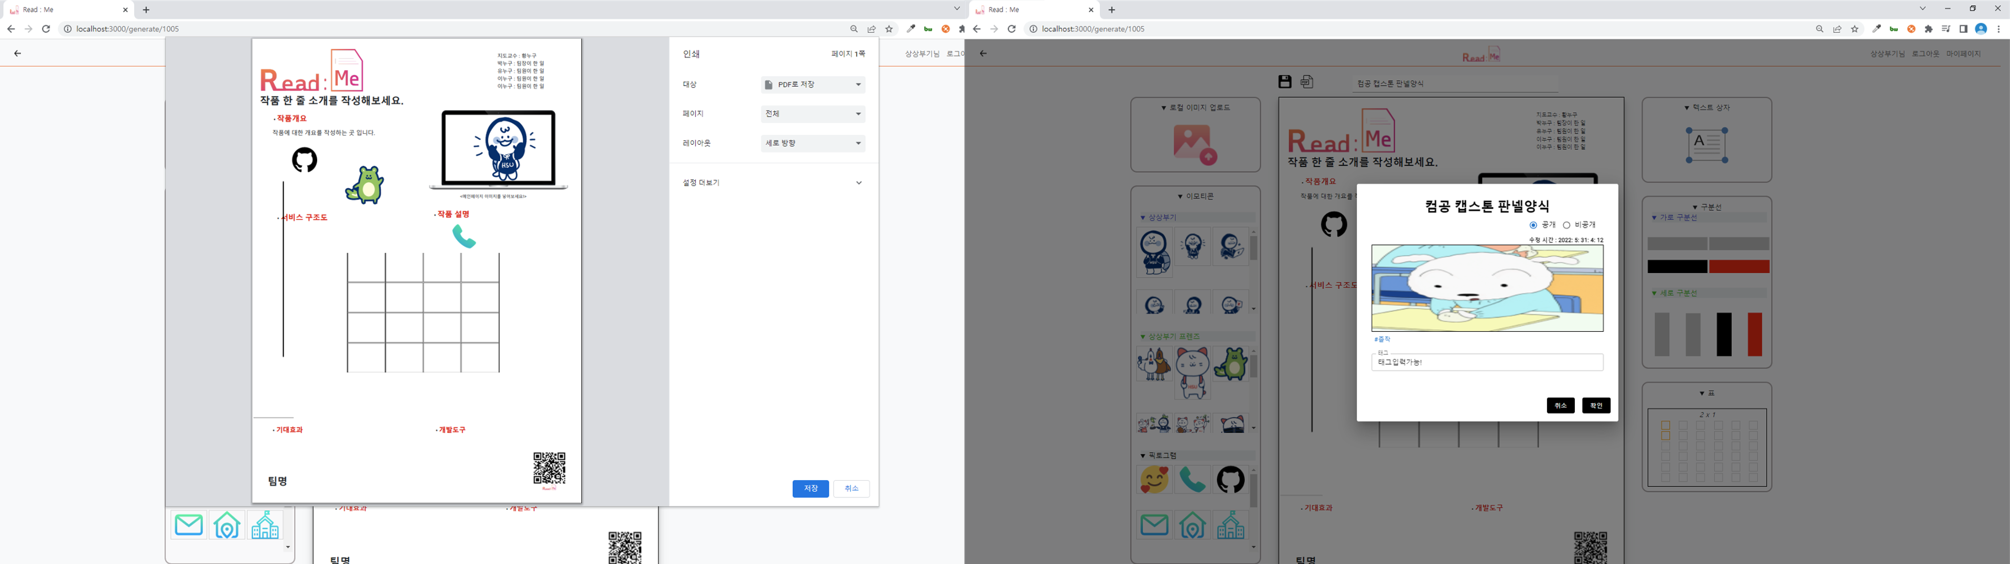Pick the mail pictogram in the right window
The height and width of the screenshot is (564, 2010).
coord(1154,525)
